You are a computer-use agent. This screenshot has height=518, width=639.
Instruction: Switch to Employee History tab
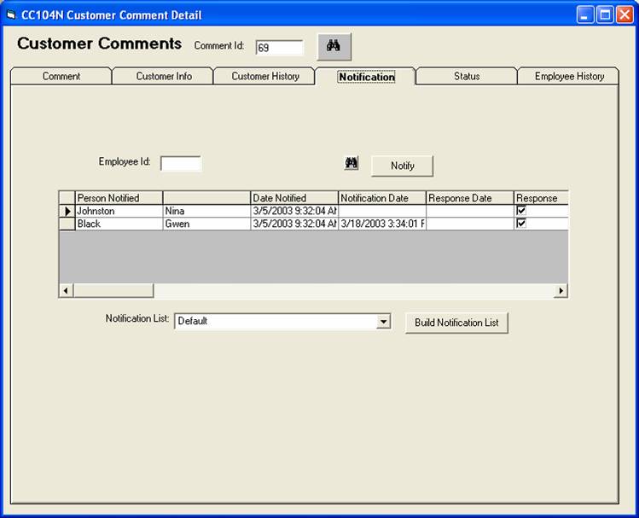569,76
